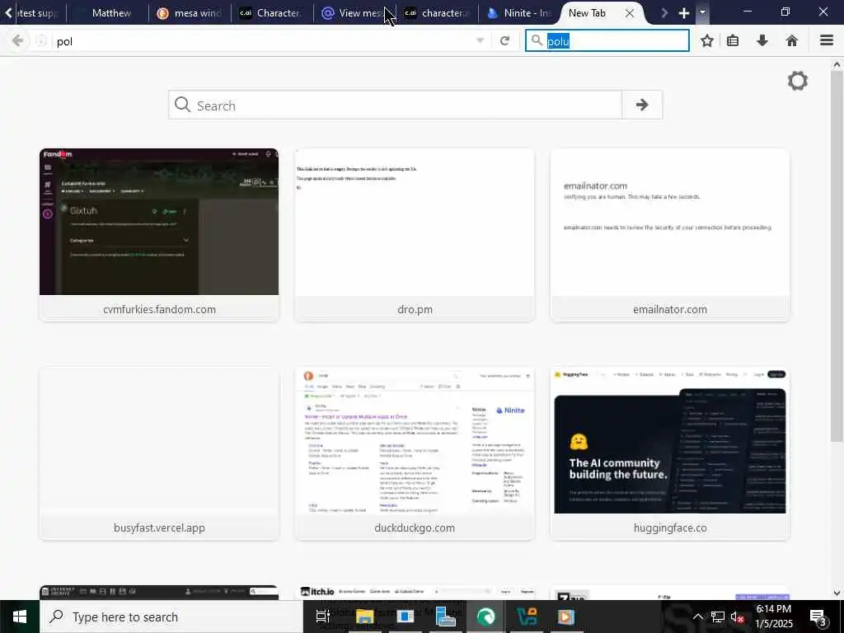Viewport: 844px width, 633px height.
Task: Switch to the Ninite tab
Action: coord(519,13)
